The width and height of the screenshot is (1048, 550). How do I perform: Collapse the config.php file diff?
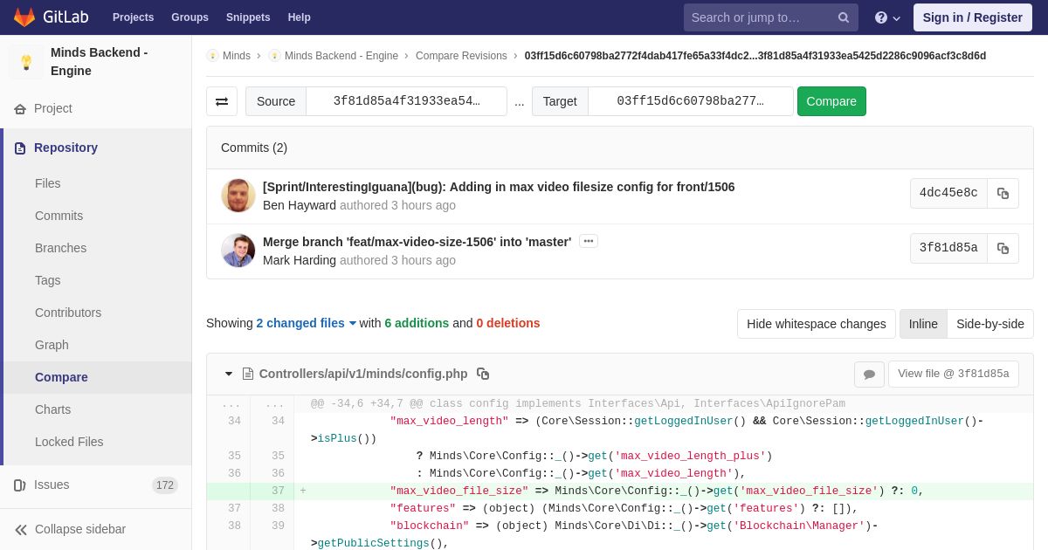point(229,374)
